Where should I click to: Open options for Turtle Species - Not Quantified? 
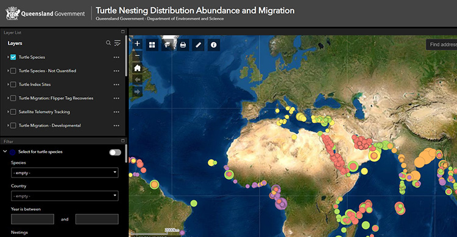[116, 71]
